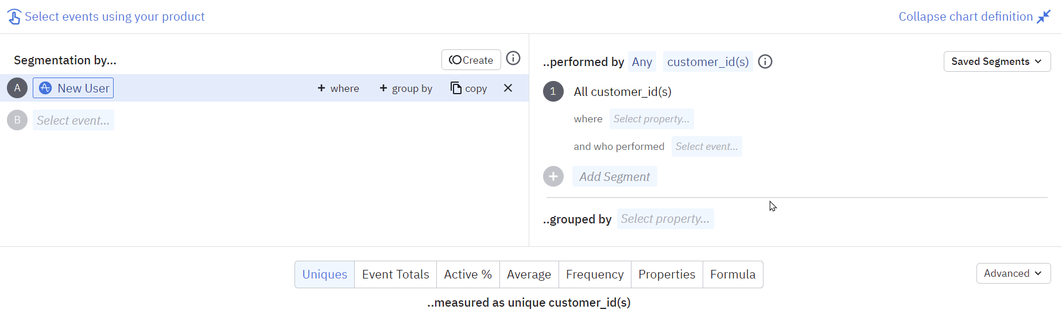1062x321 pixels.
Task: Expand the Advanced dropdown menu
Action: (1013, 273)
